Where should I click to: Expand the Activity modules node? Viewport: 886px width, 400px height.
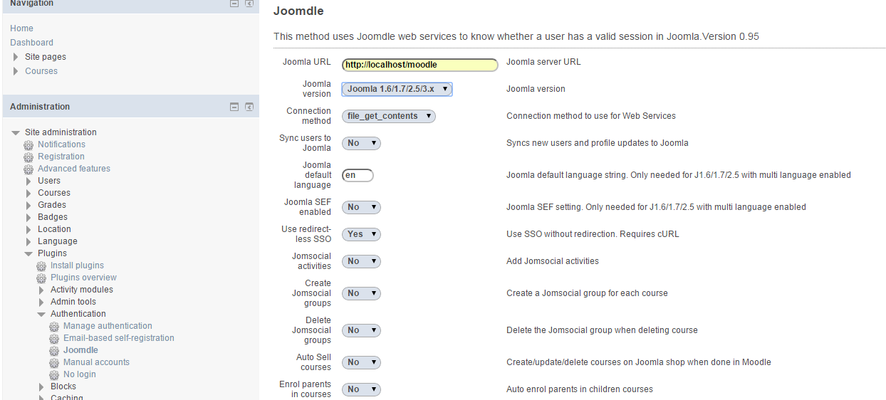(x=41, y=290)
